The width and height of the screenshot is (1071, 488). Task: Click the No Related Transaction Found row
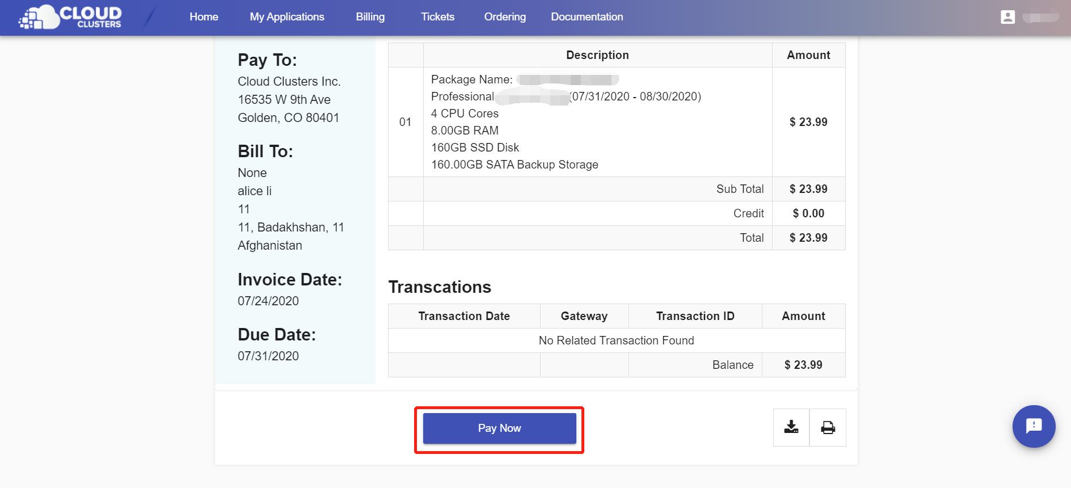[616, 340]
